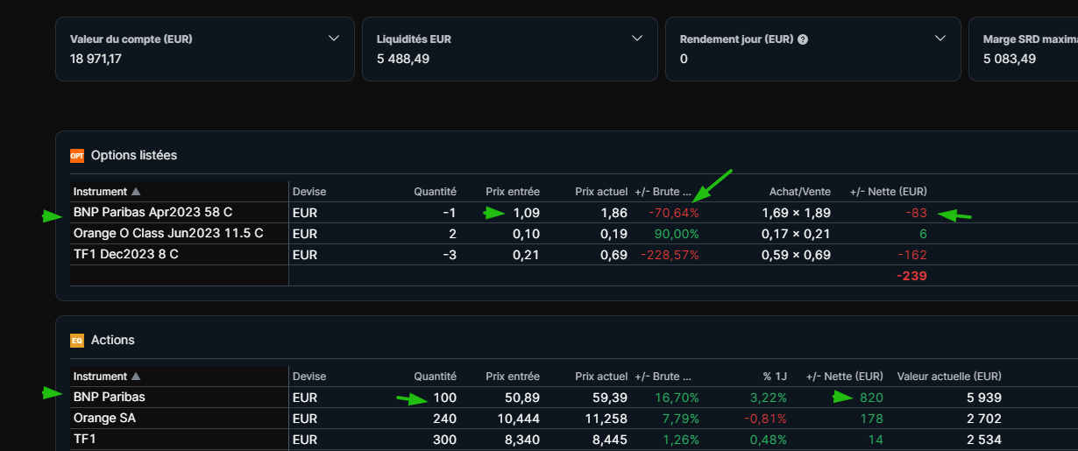The image size is (1078, 451).
Task: Expand the Rendement jour dropdown chevron
Action: [x=940, y=39]
